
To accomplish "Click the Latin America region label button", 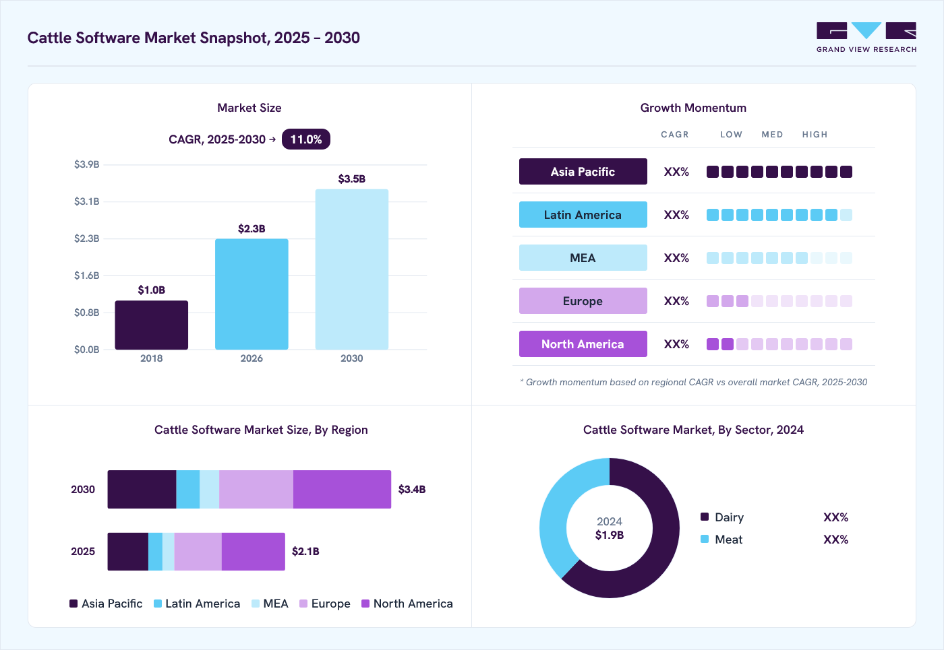I will click(x=583, y=215).
